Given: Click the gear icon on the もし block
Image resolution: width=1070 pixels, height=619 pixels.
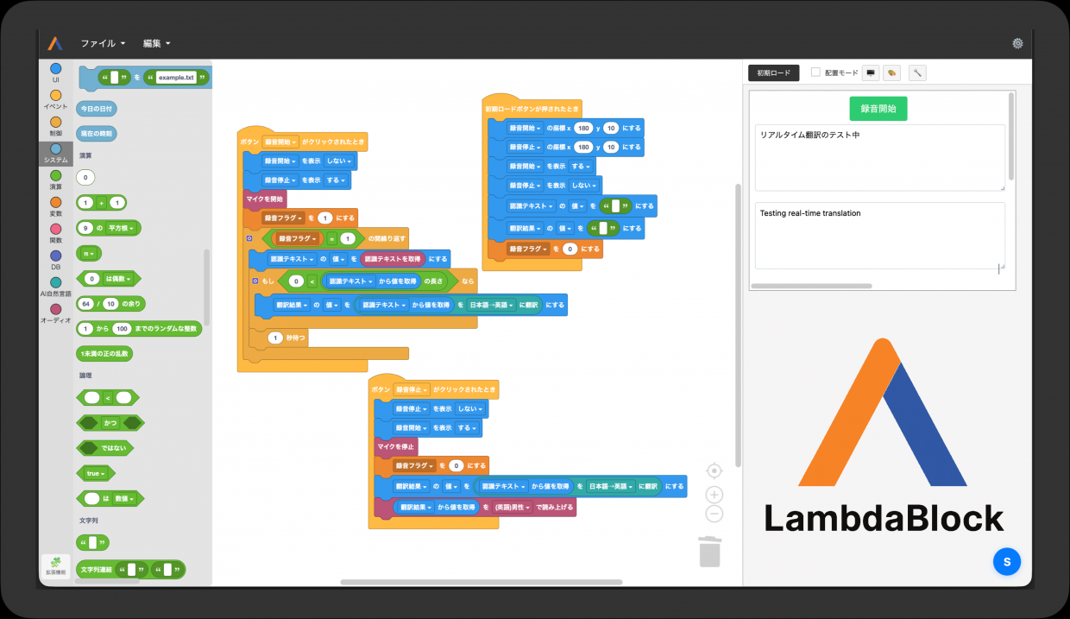Looking at the screenshot, I should coord(255,281).
